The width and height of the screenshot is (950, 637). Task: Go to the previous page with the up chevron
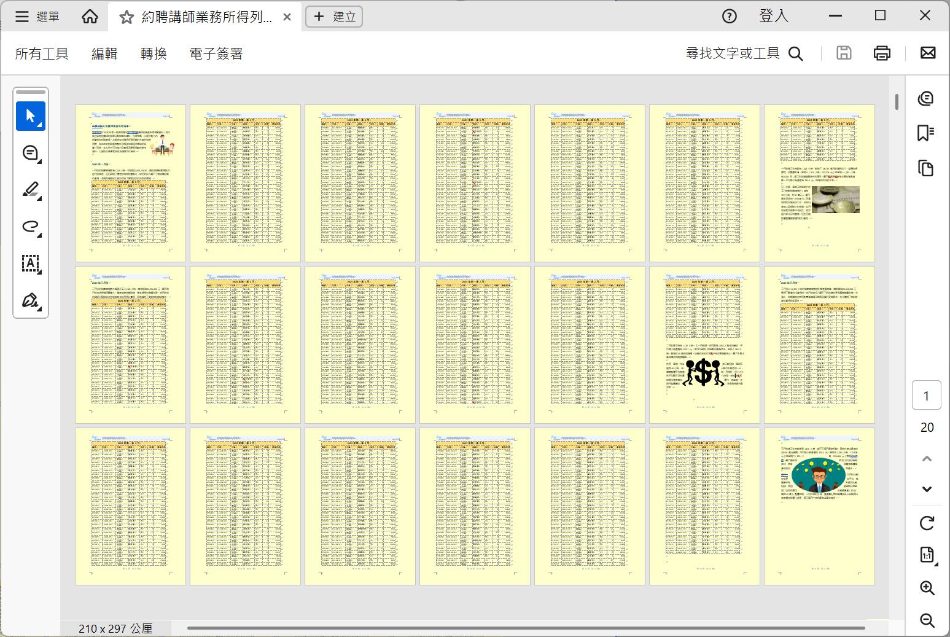(927, 459)
